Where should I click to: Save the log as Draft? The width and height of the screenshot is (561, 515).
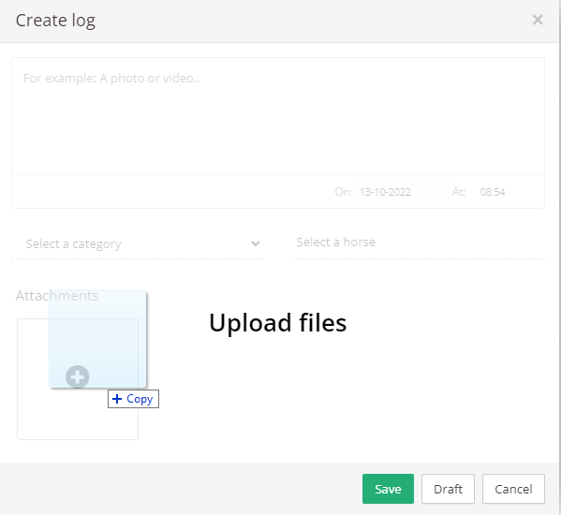point(448,489)
